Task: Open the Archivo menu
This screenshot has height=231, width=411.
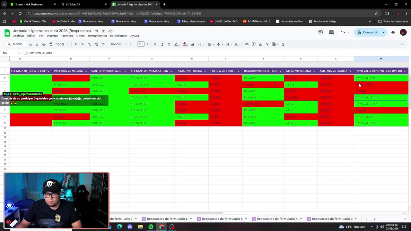Action: (18, 36)
